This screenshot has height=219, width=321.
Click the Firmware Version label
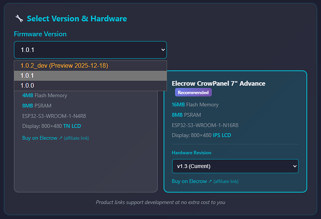click(x=40, y=34)
